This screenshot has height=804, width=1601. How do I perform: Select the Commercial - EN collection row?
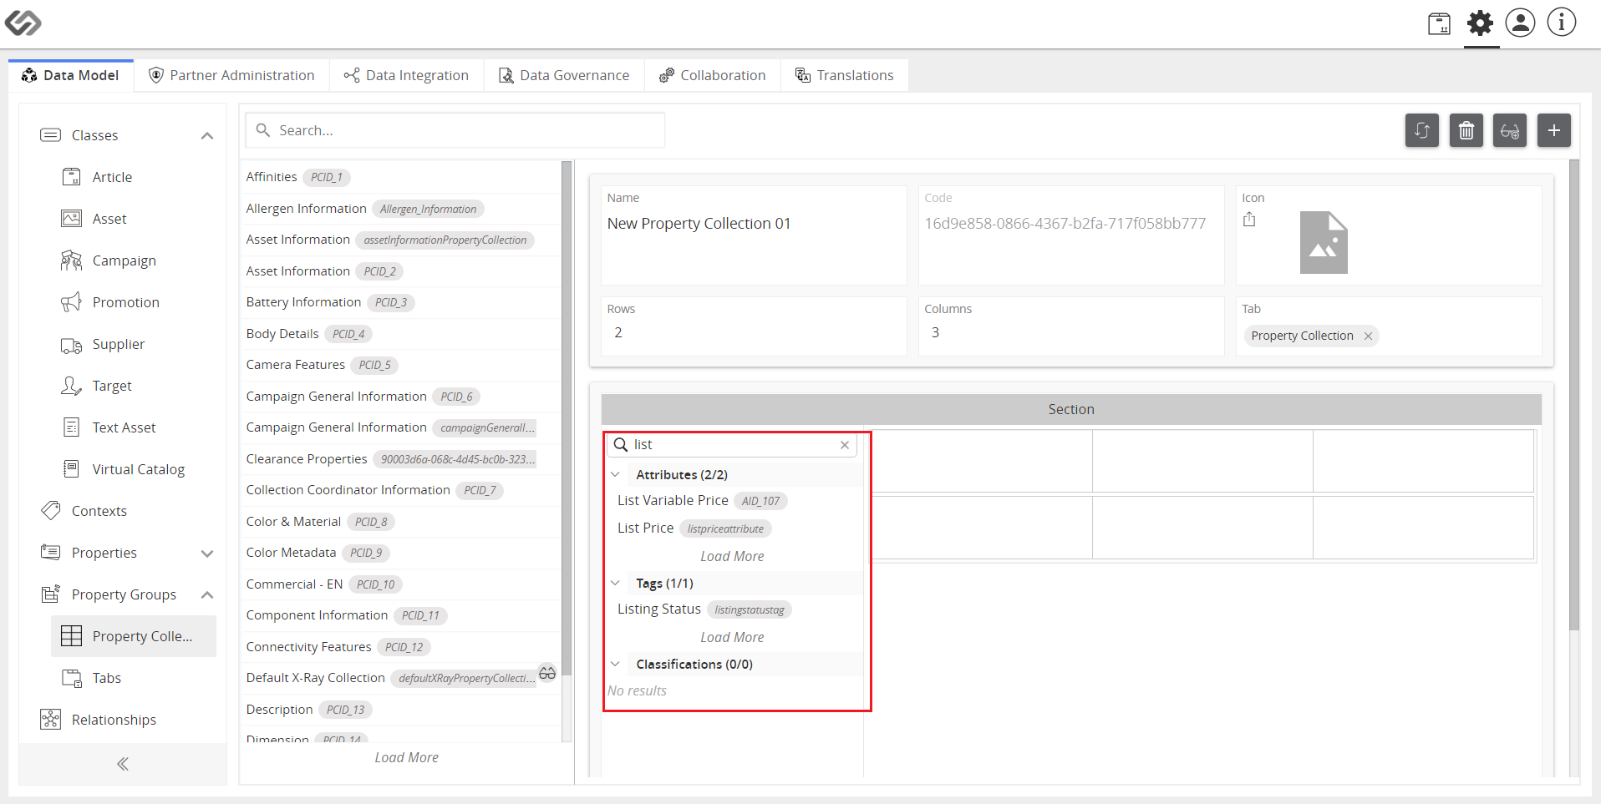(401, 584)
